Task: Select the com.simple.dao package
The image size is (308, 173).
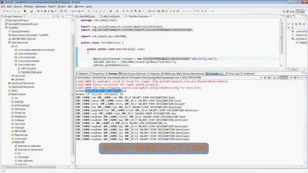Action: click(x=27, y=58)
